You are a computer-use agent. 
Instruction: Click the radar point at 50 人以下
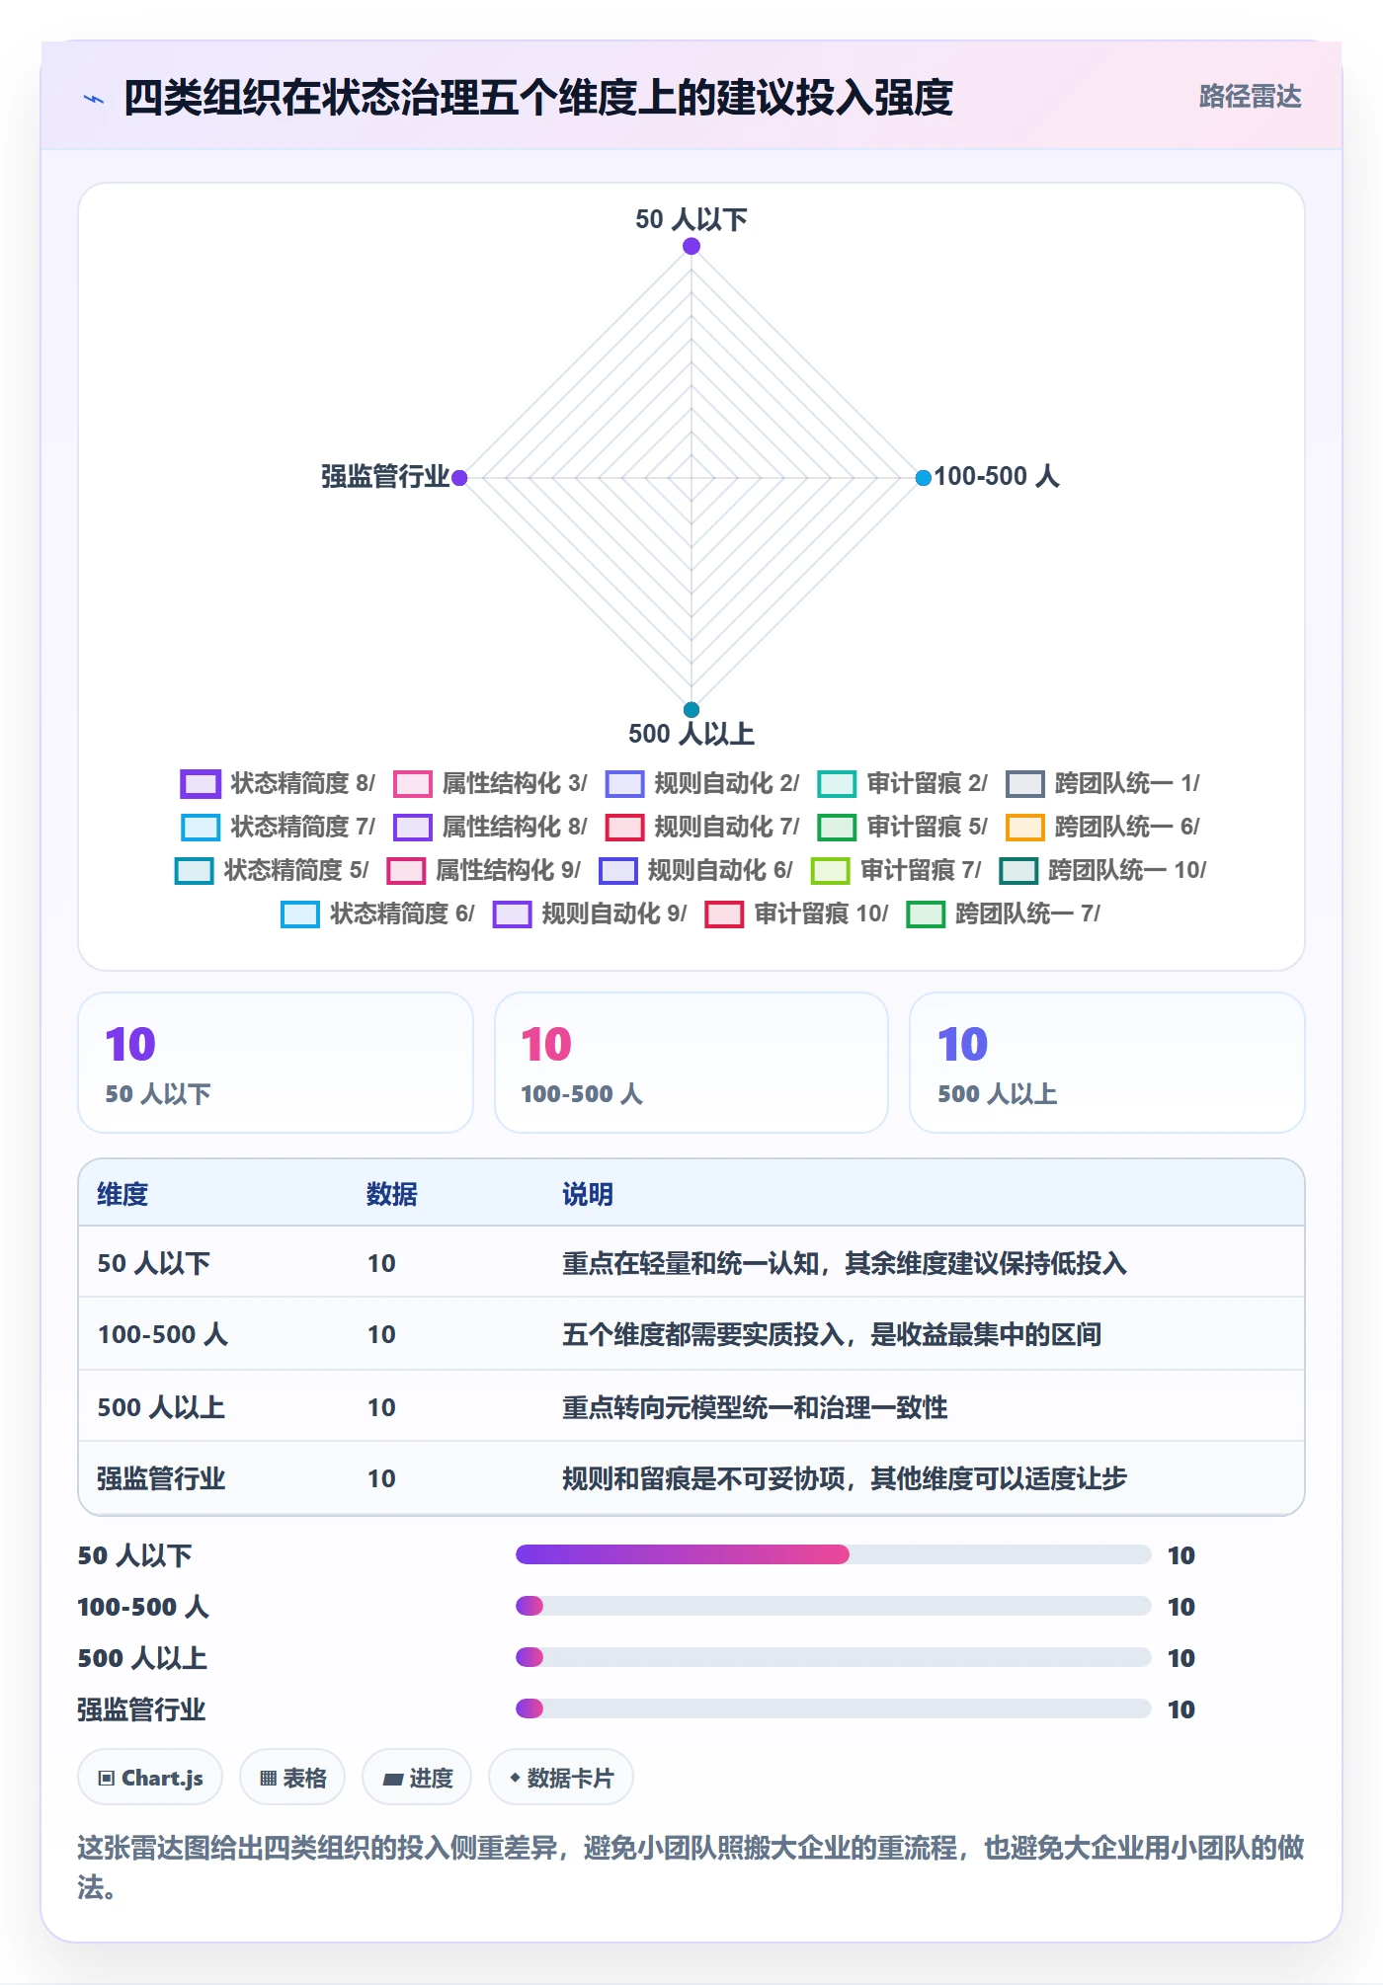click(691, 246)
